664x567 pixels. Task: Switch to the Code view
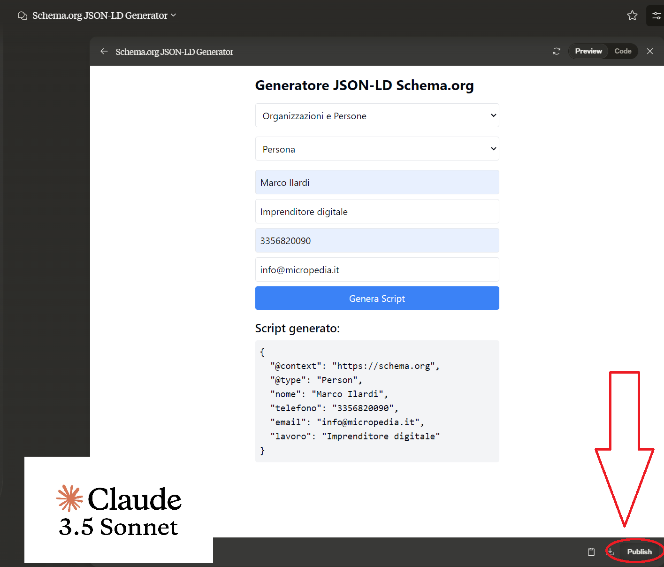623,51
